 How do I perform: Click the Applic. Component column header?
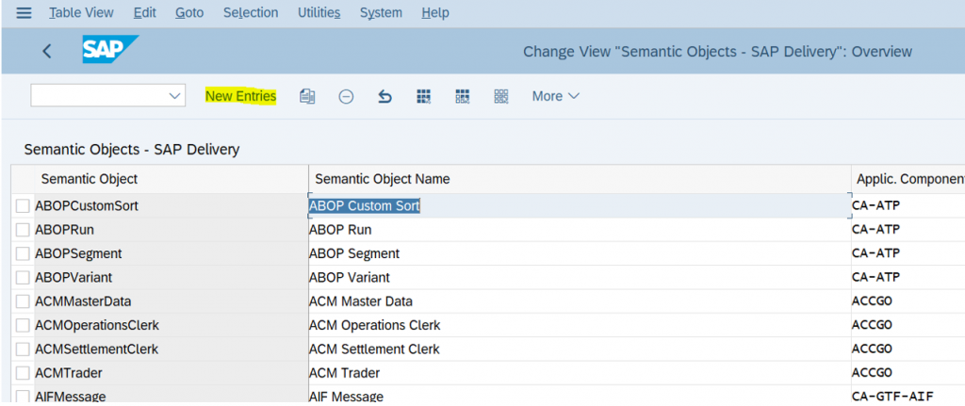910,179
